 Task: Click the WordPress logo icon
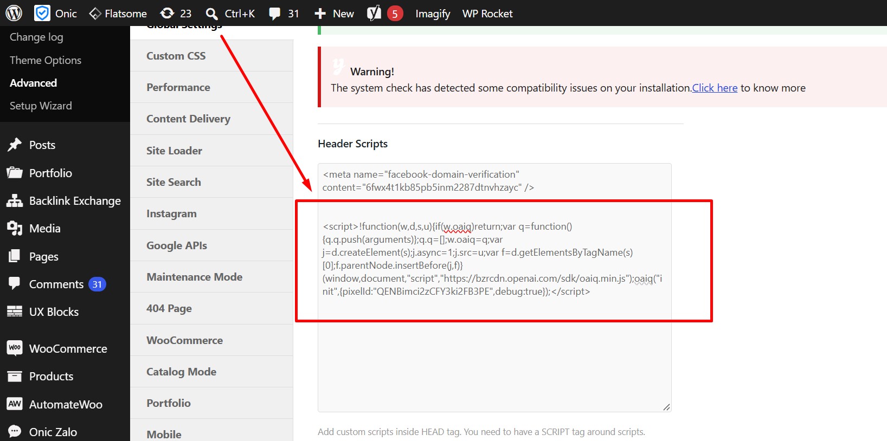[14, 13]
